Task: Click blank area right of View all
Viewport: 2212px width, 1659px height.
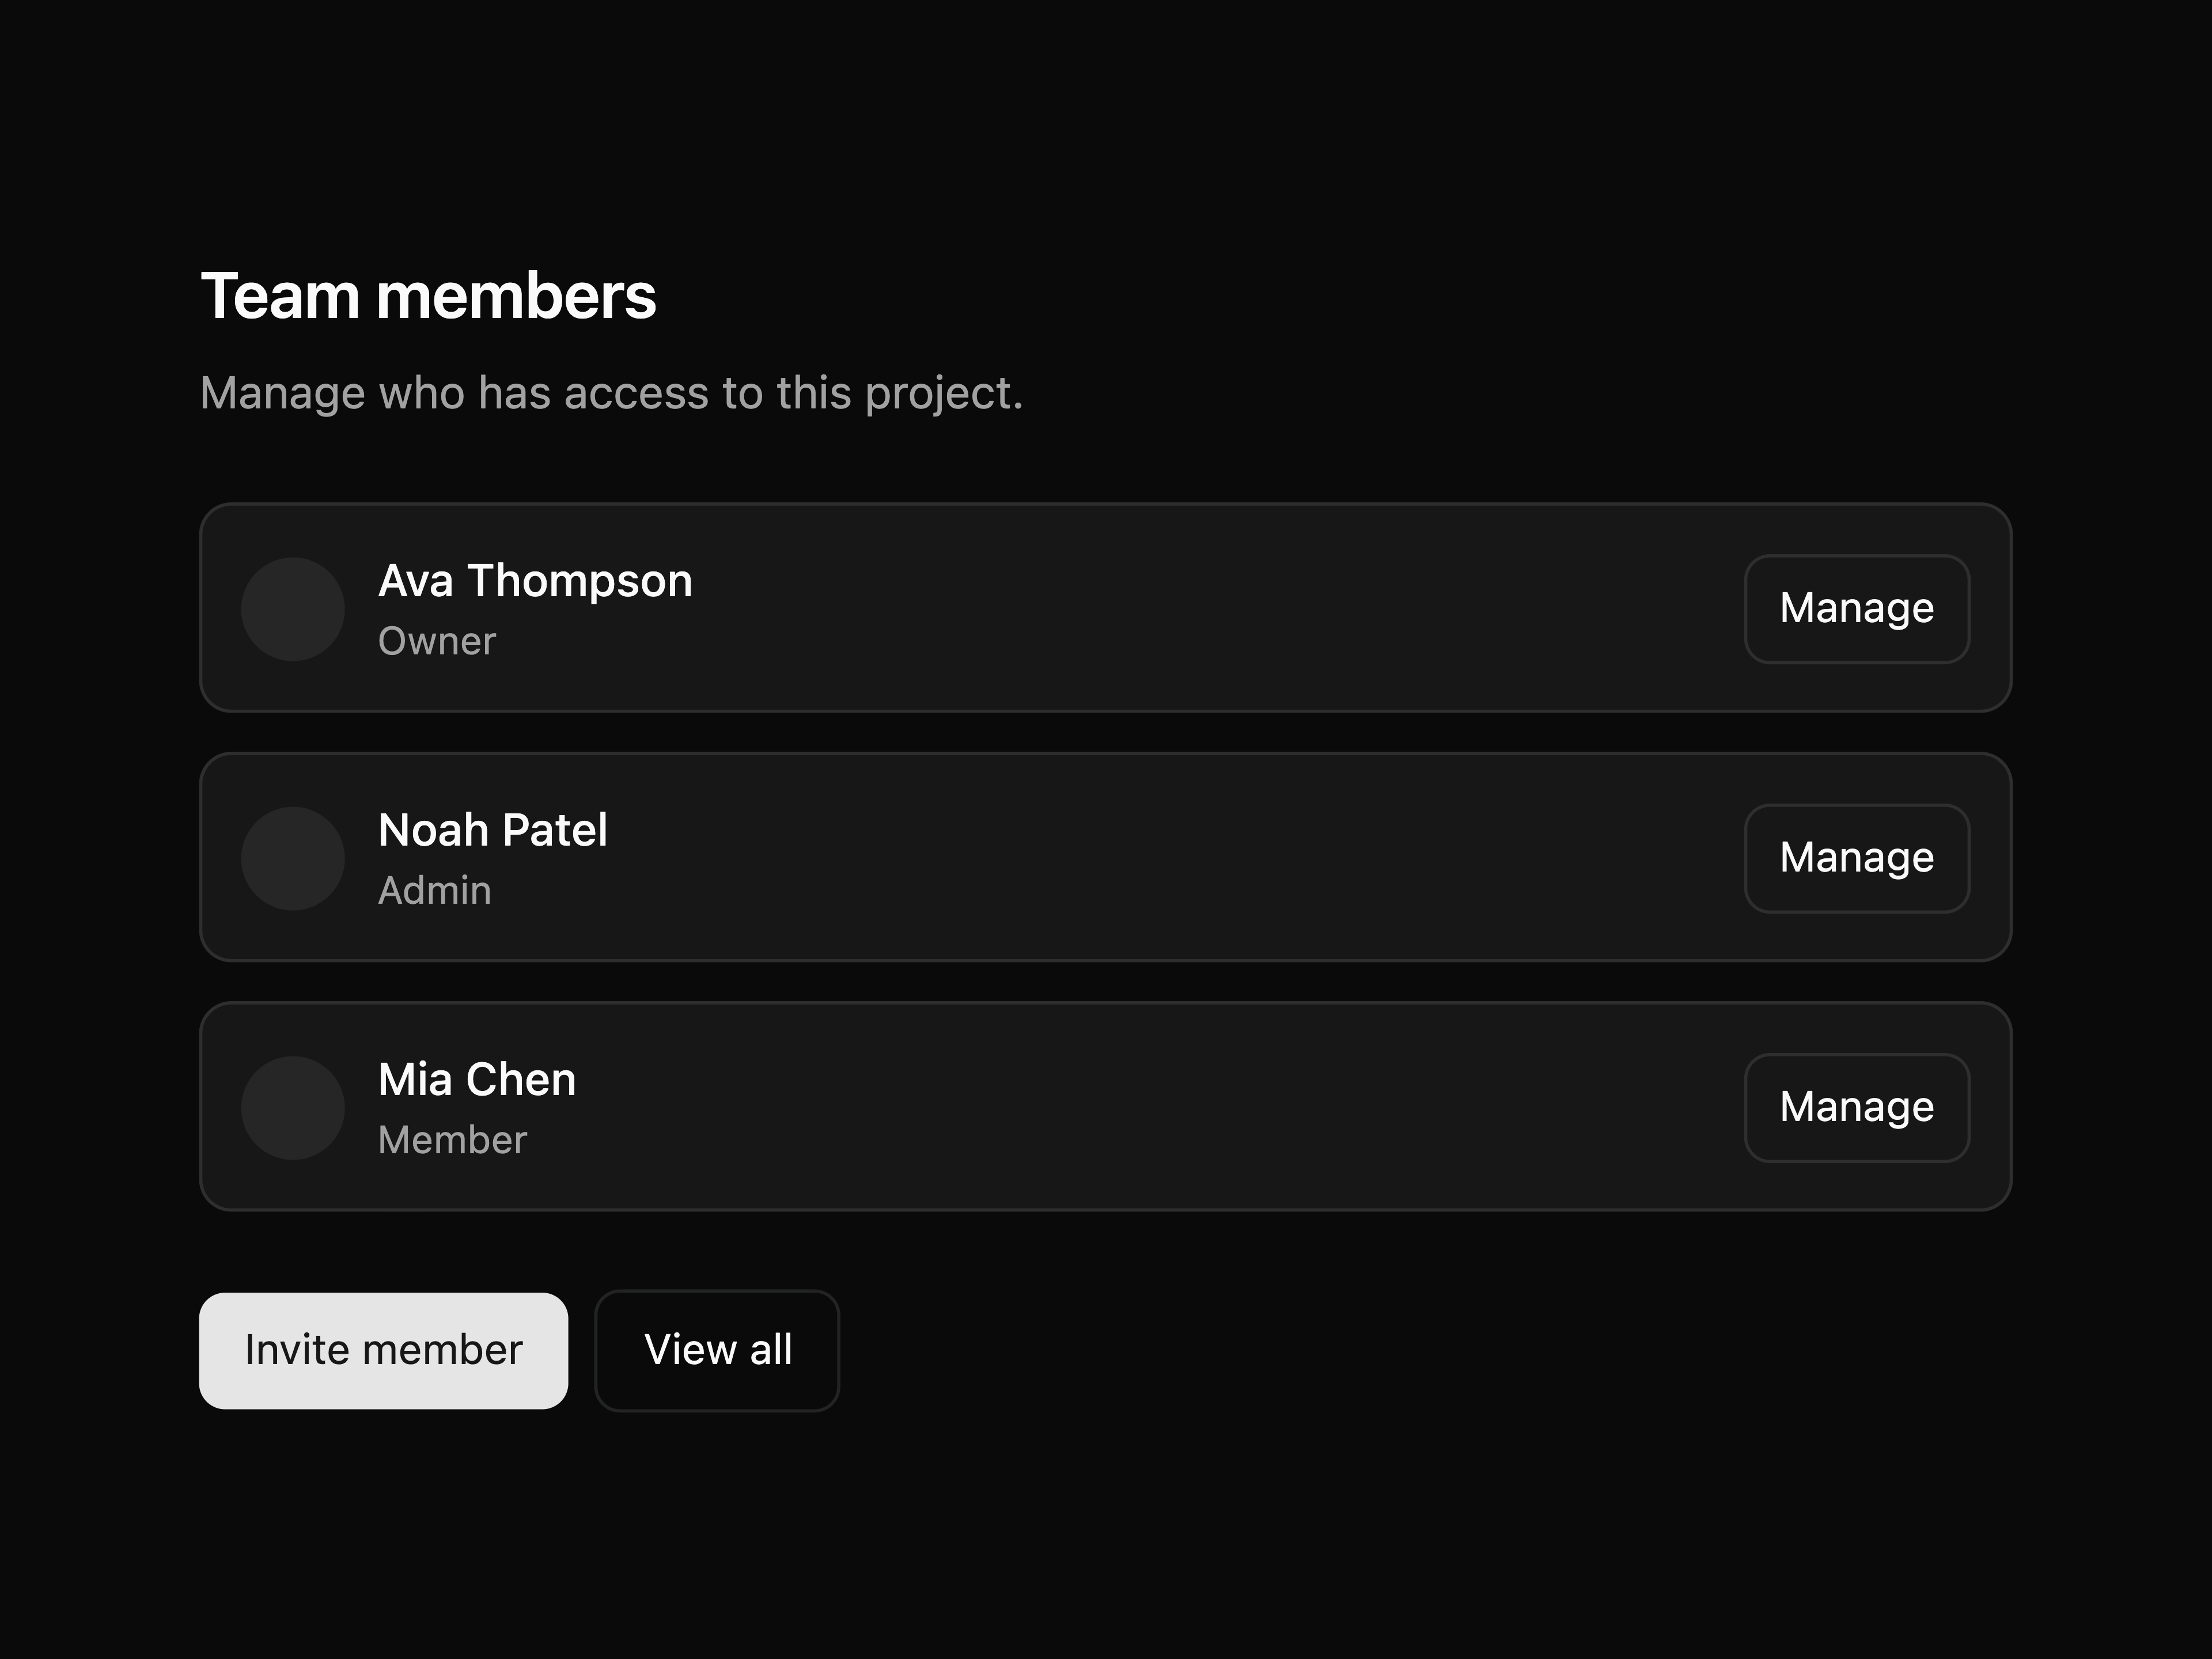Action: pyautogui.click(x=1400, y=1350)
